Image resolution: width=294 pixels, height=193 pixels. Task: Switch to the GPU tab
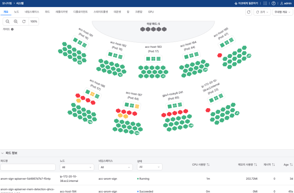151,12
